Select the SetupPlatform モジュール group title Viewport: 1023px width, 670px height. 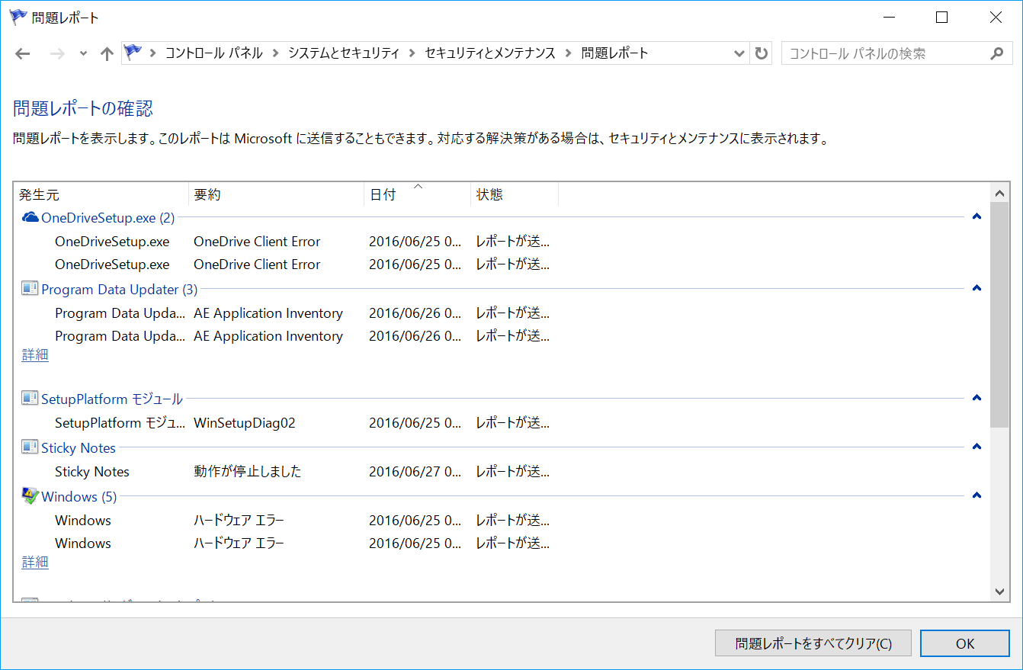(x=112, y=399)
